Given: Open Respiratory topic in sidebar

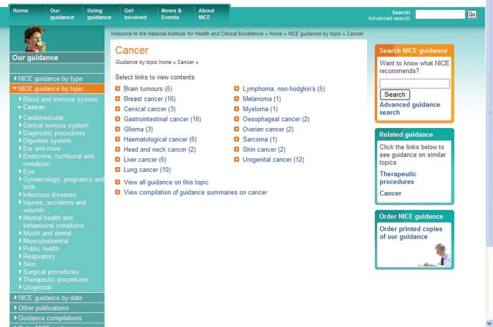Looking at the screenshot, I should pos(39,256).
